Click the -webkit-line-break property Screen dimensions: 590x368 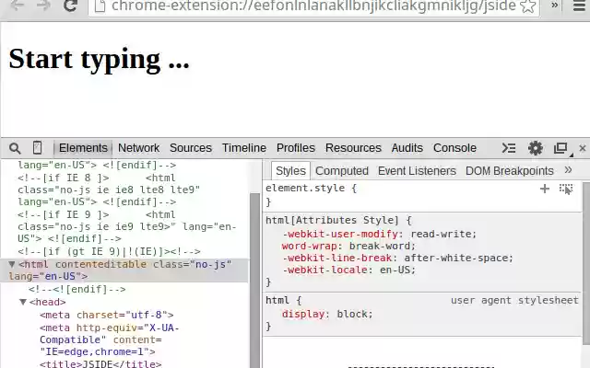pos(337,258)
